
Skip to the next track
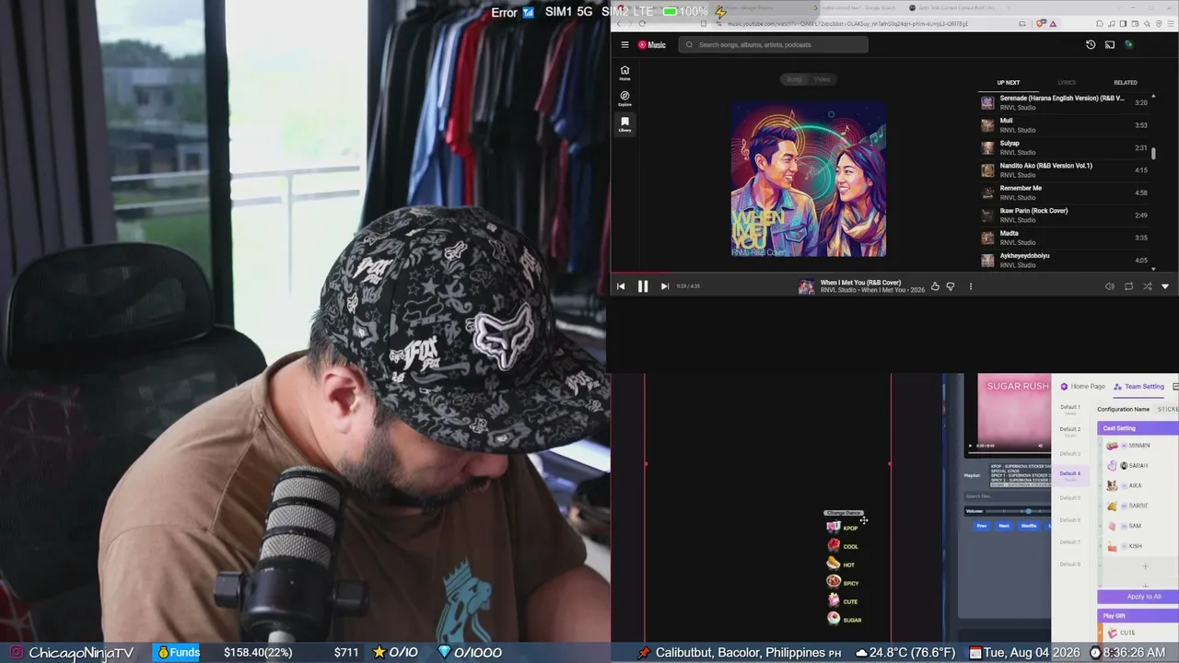tap(665, 286)
